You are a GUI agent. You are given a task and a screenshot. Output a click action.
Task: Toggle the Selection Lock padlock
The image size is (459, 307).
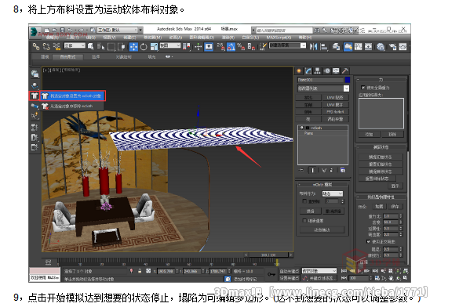(x=140, y=271)
